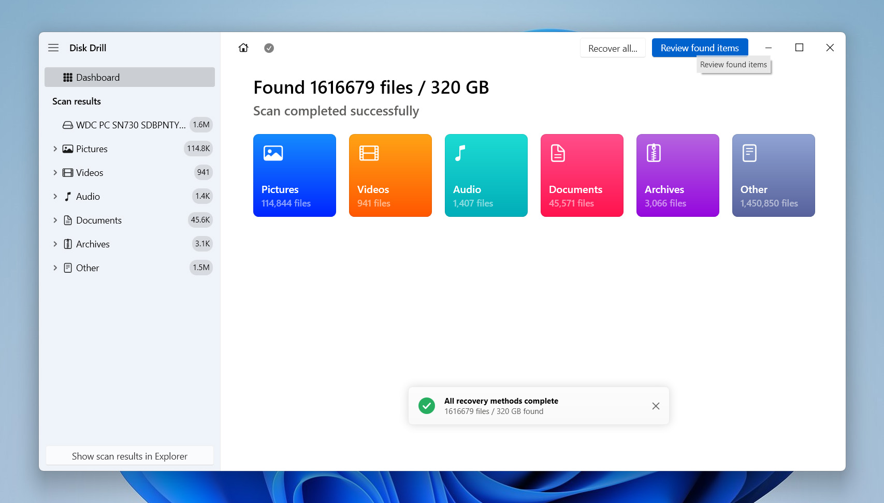Image resolution: width=884 pixels, height=503 pixels.
Task: Click the green success check icon in the notification
Action: click(427, 406)
